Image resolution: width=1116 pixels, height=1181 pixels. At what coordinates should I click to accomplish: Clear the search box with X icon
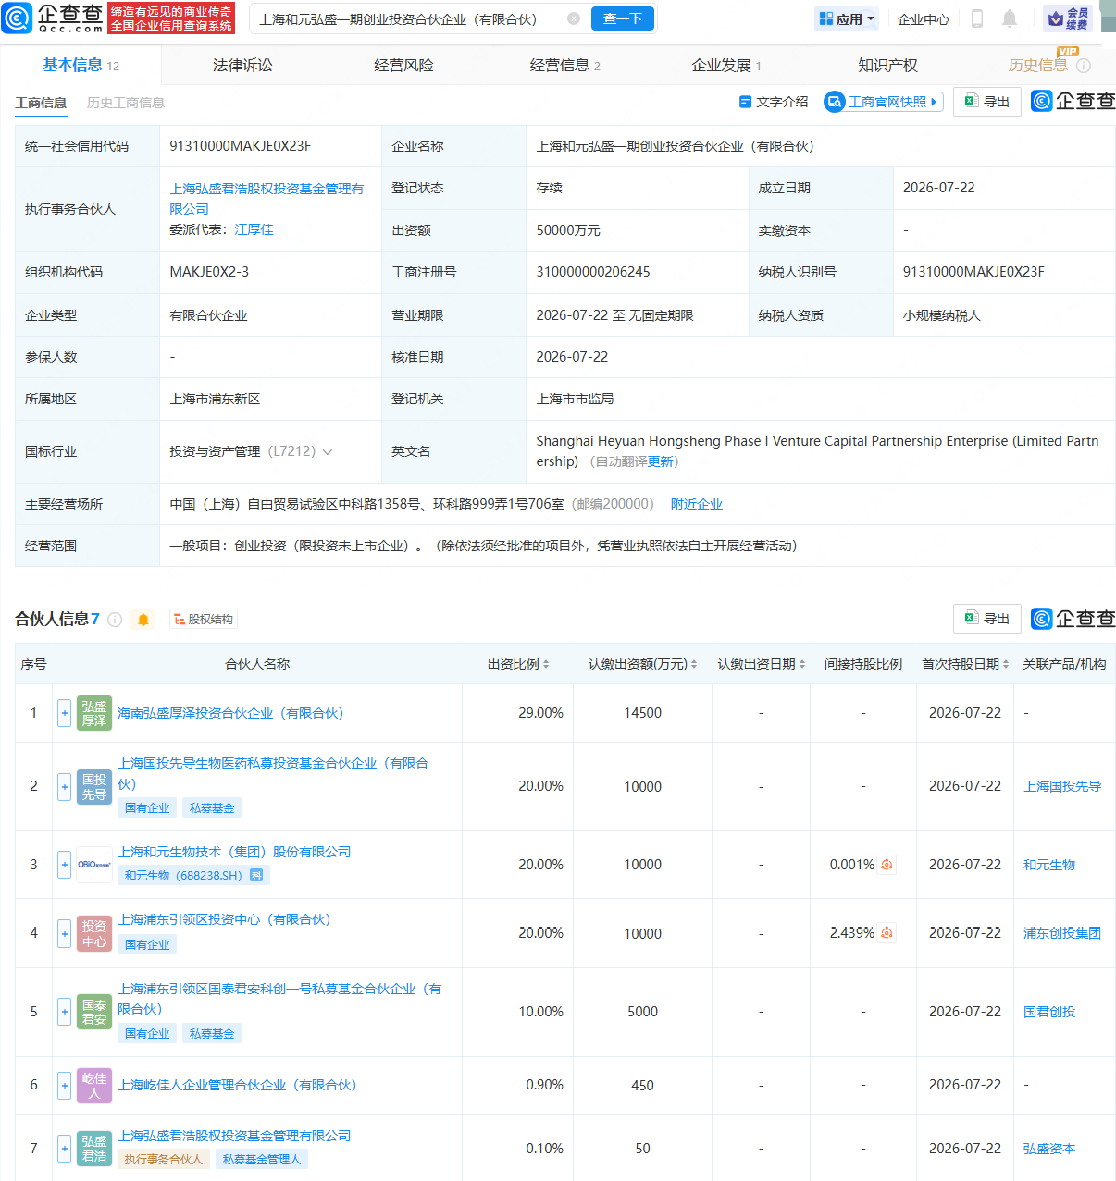point(574,18)
